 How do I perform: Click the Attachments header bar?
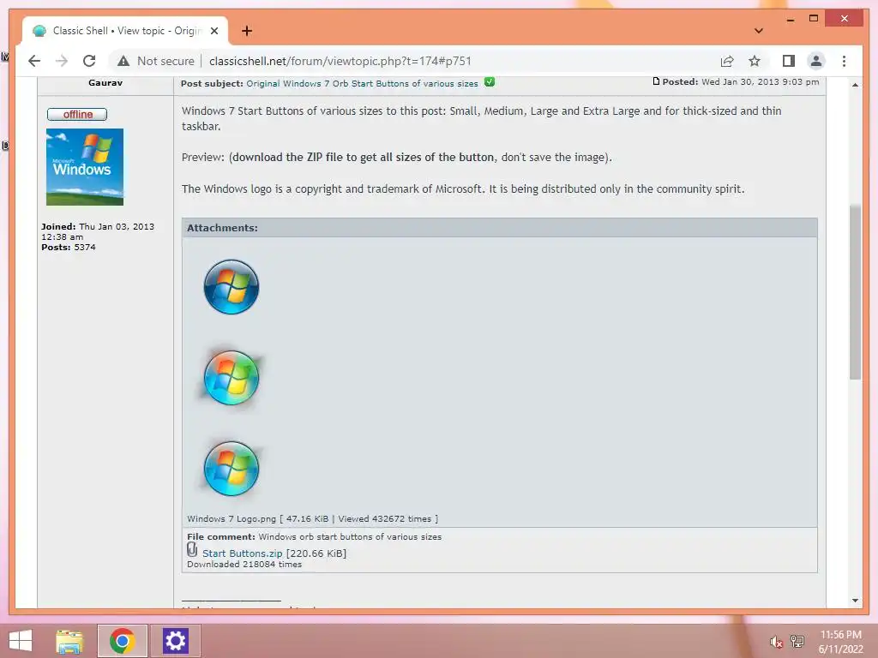point(500,228)
